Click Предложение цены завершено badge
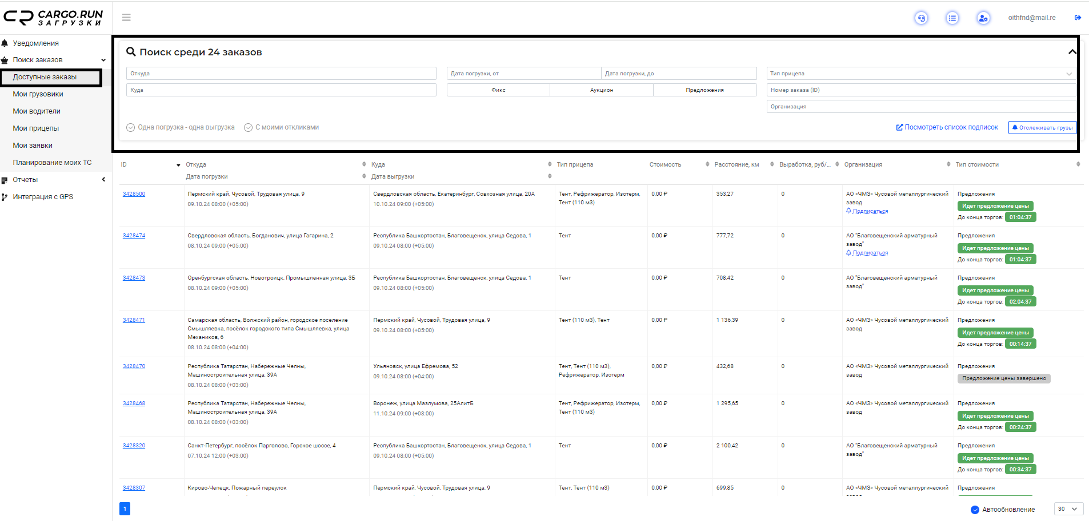Image resolution: width=1089 pixels, height=521 pixels. point(1004,378)
